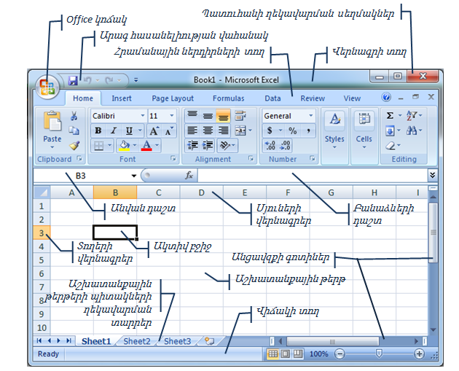This screenshot has height=371, width=459.
Task: Apply the currency dollar number format
Action: [x=270, y=130]
